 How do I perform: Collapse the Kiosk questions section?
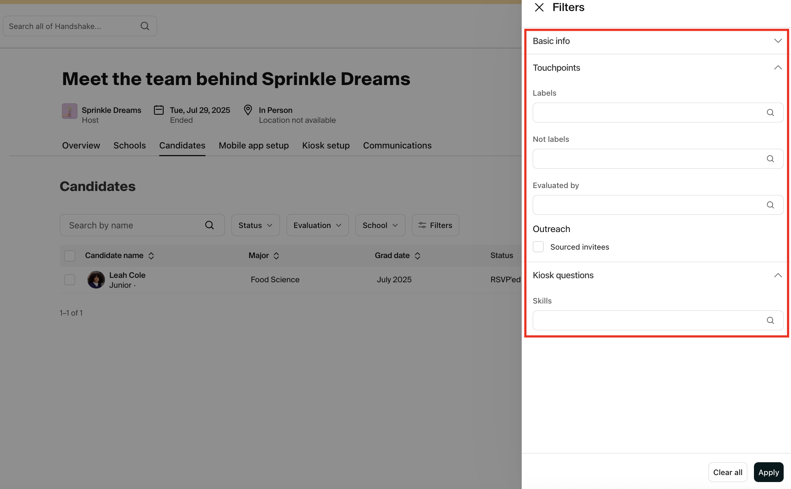point(777,275)
